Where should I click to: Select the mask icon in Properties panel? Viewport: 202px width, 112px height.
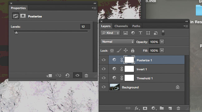[23, 16]
